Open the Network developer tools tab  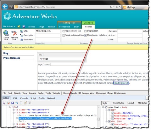51,98
